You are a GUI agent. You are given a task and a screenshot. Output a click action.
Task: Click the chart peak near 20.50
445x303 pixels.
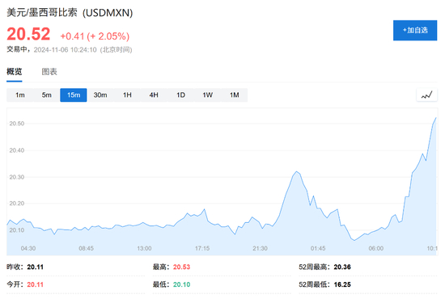435,118
